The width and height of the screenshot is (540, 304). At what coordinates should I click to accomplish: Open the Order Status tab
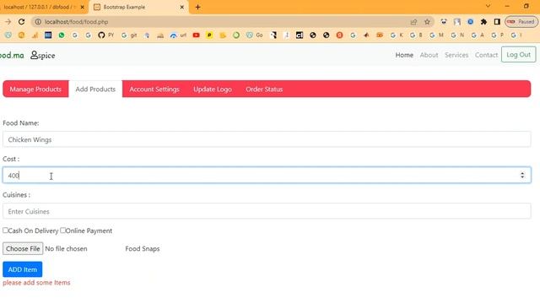tap(264, 89)
